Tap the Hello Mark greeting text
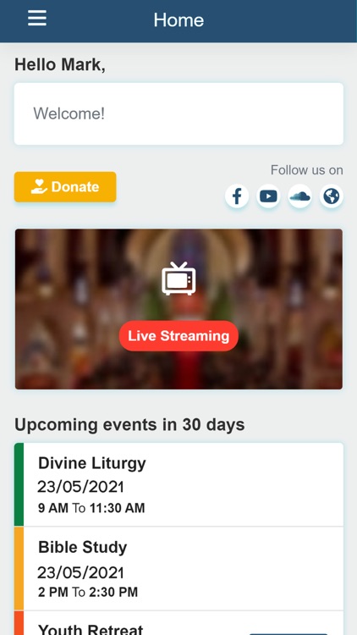This screenshot has width=357, height=635. coord(60,65)
